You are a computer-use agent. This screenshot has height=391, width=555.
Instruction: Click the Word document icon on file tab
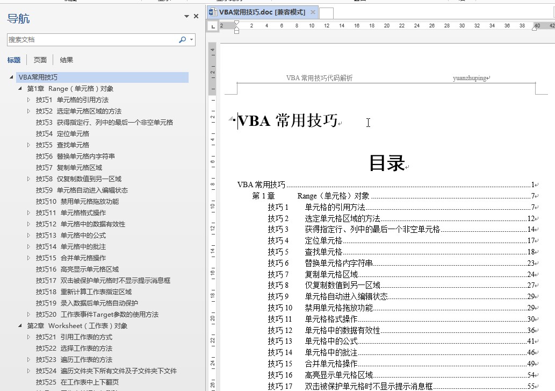pyautogui.click(x=213, y=12)
